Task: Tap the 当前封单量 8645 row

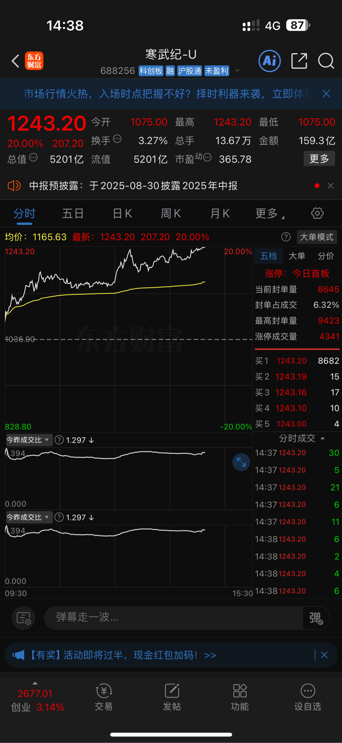Action: [297, 289]
